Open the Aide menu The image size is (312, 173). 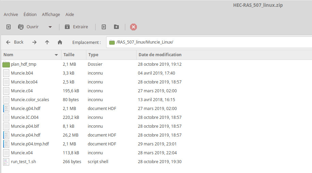tap(70, 15)
